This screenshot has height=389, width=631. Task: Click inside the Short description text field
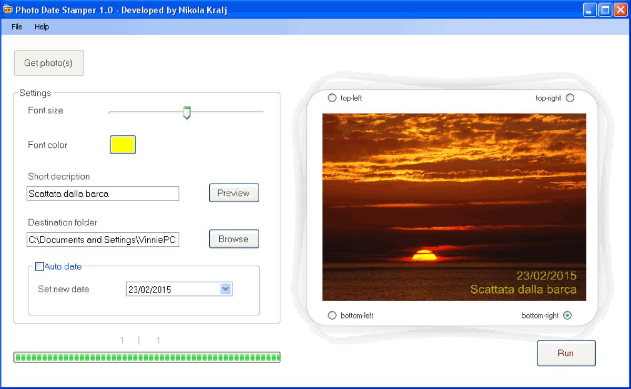pos(103,193)
